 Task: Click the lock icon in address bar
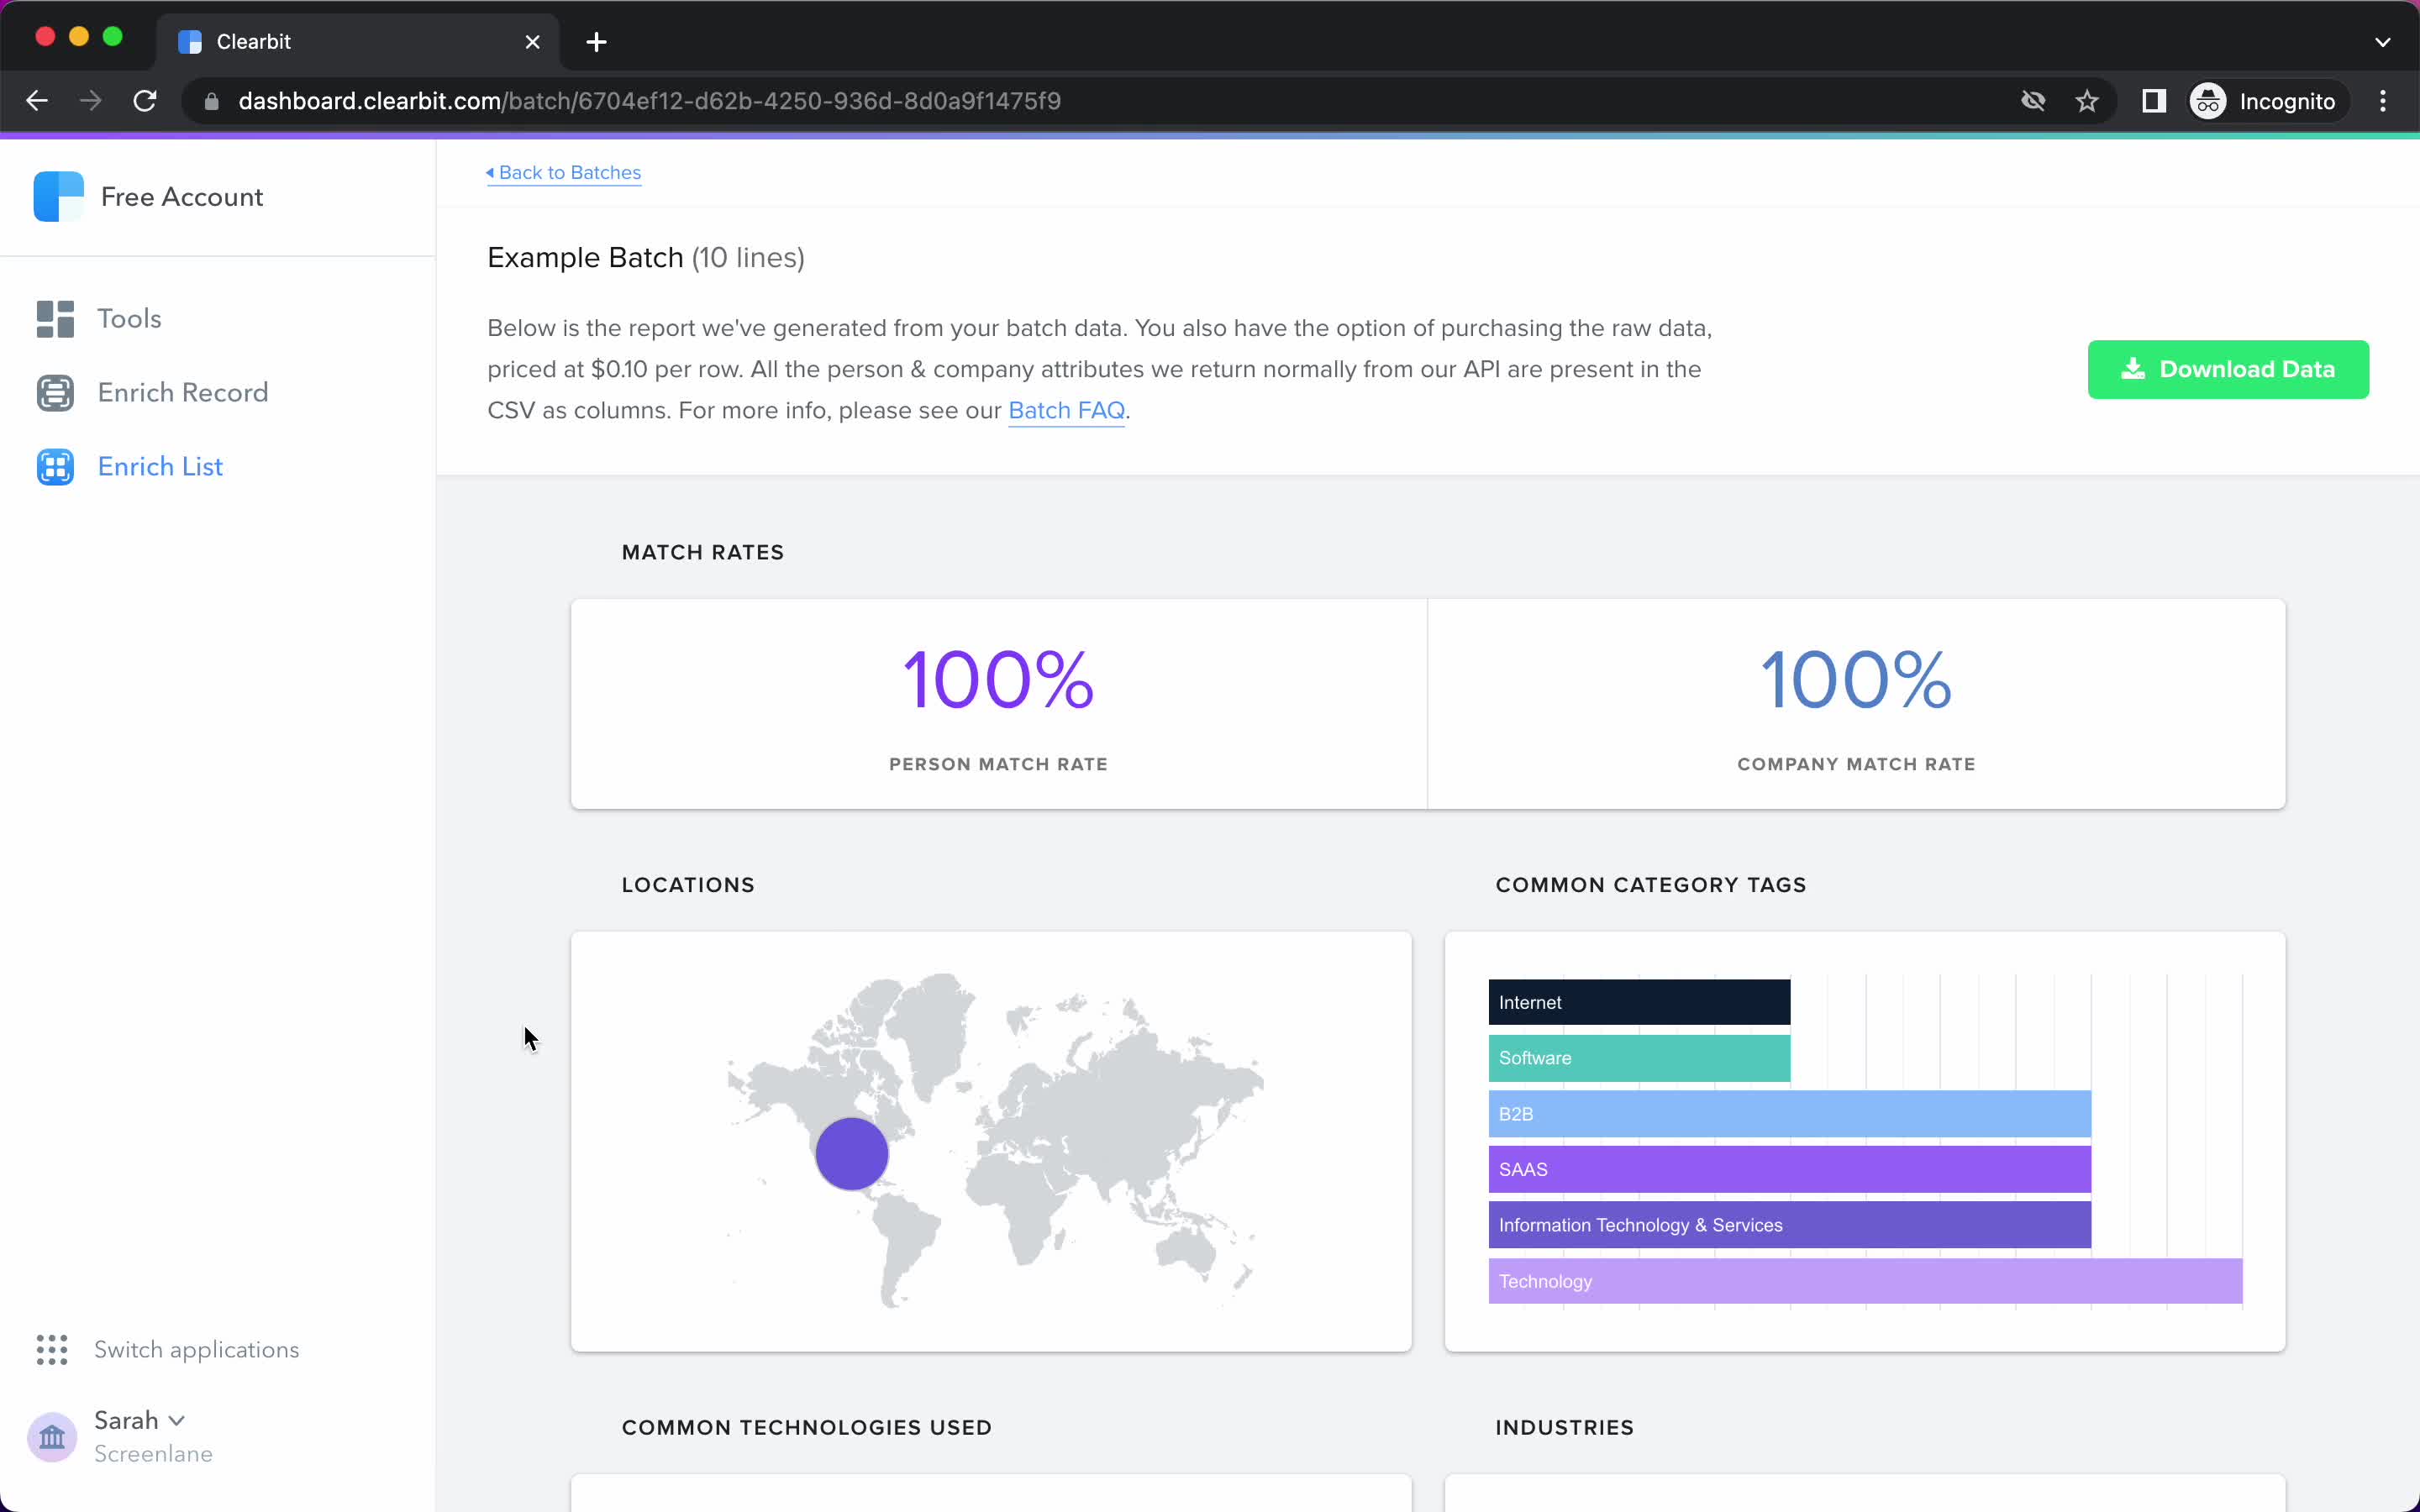coord(211,101)
